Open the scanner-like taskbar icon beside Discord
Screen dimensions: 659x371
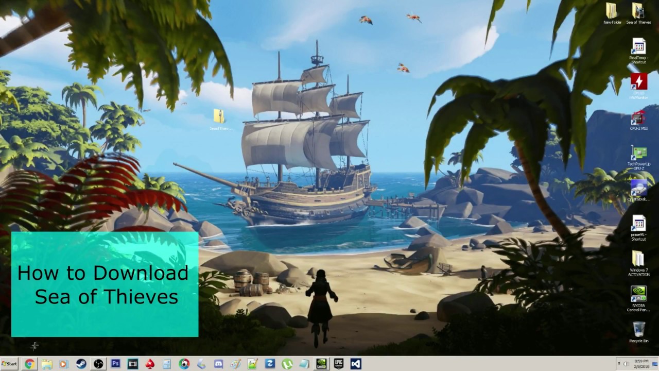tap(201, 364)
